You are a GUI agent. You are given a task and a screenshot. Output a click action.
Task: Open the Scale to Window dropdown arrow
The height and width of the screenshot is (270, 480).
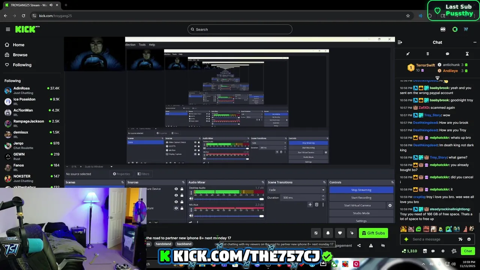111,166
